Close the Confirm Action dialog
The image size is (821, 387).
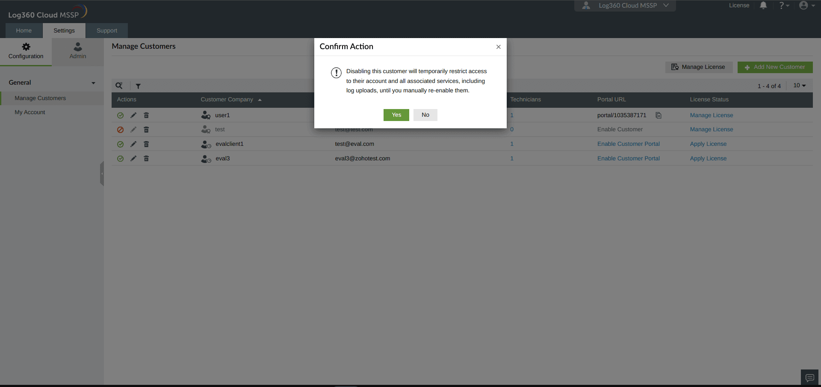point(498,47)
